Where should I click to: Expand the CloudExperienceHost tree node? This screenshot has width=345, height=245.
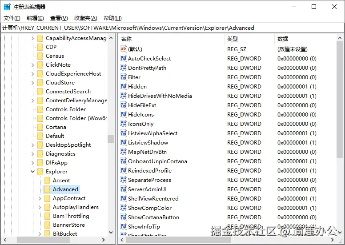tap(32, 74)
